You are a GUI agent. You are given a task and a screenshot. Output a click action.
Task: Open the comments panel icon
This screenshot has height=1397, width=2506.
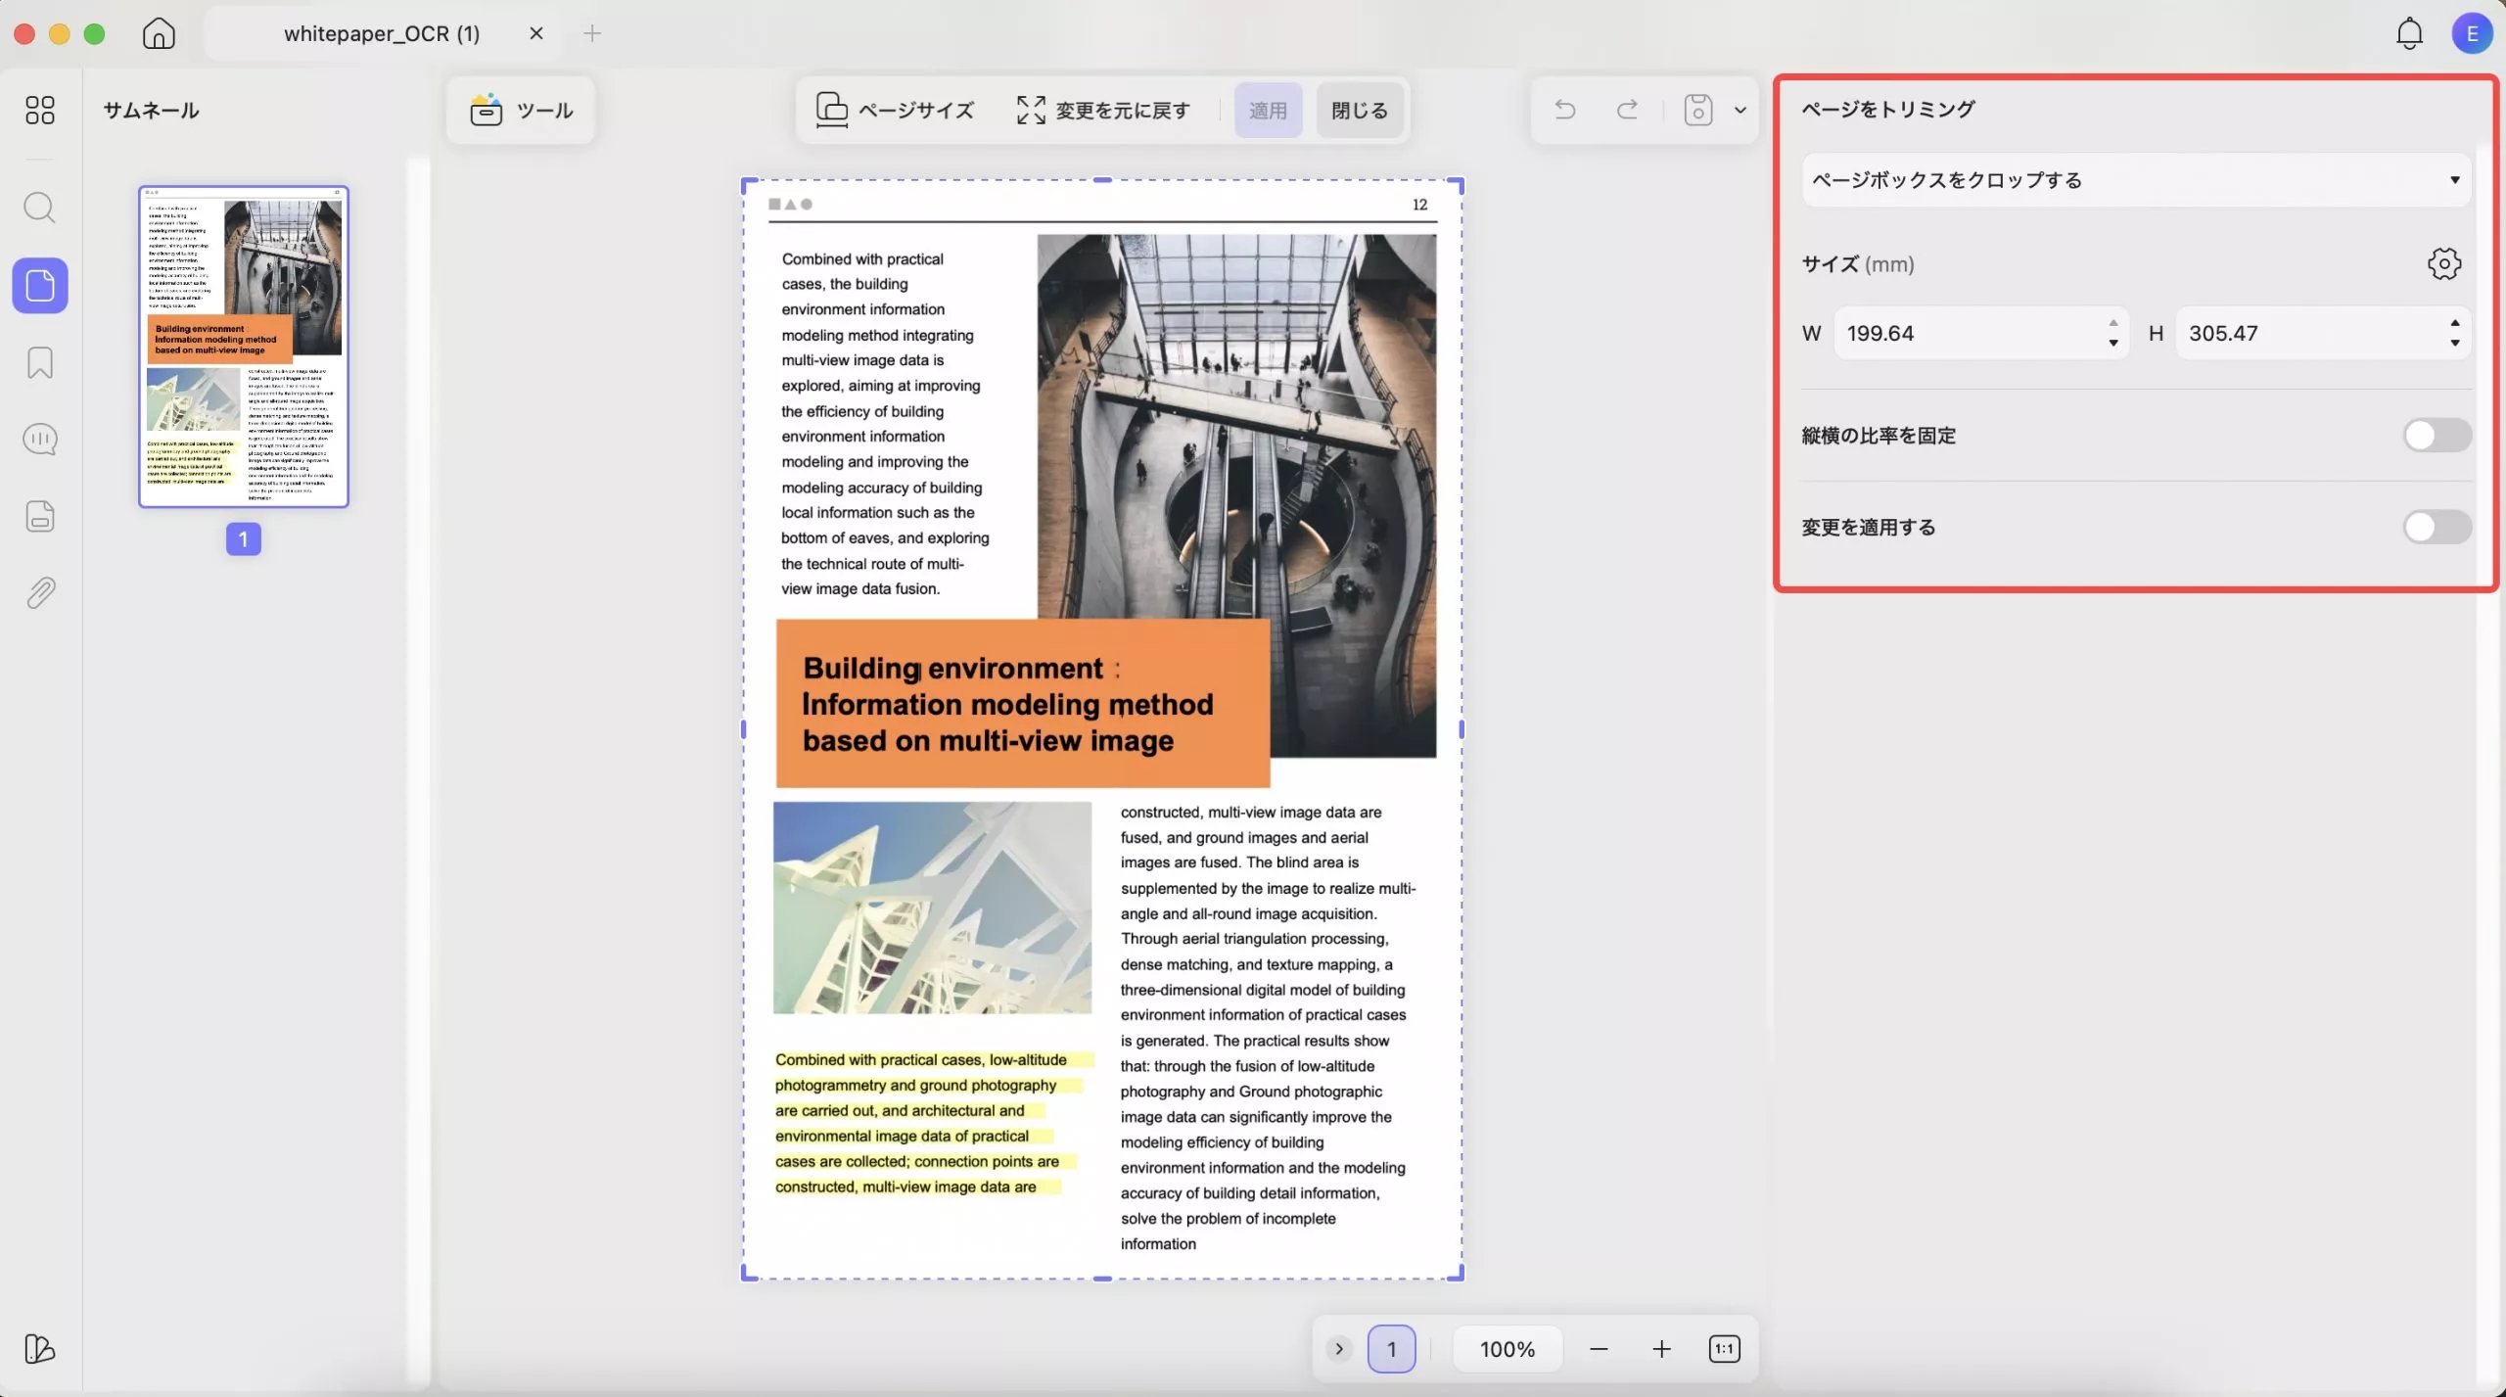pyautogui.click(x=39, y=440)
